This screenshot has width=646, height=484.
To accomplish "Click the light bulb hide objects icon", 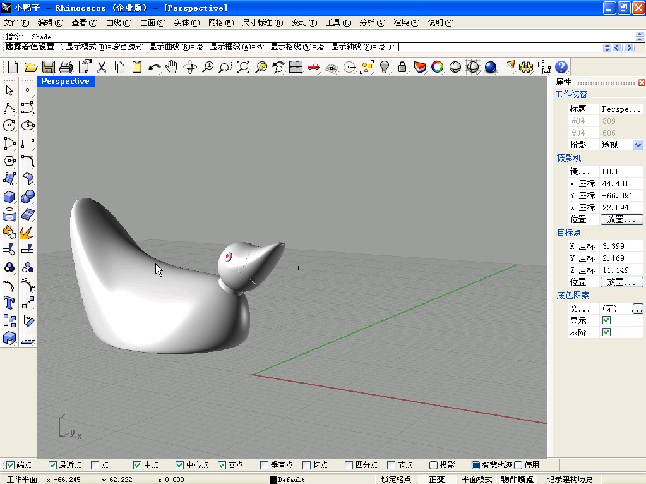I will tap(385, 67).
